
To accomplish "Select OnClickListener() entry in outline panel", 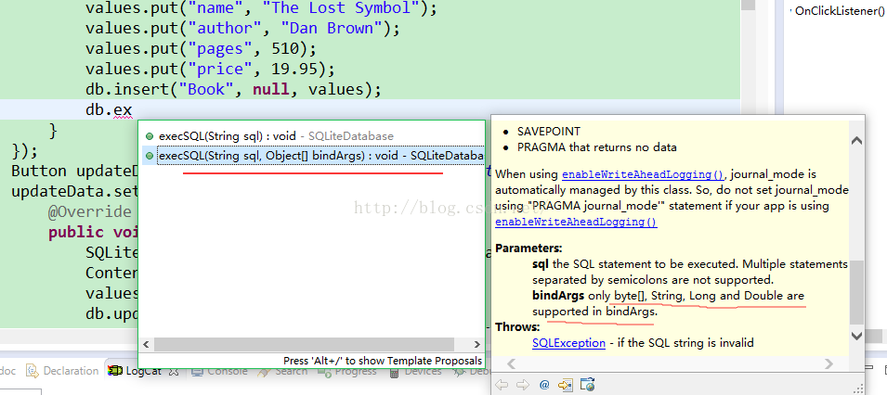I will pyautogui.click(x=840, y=11).
